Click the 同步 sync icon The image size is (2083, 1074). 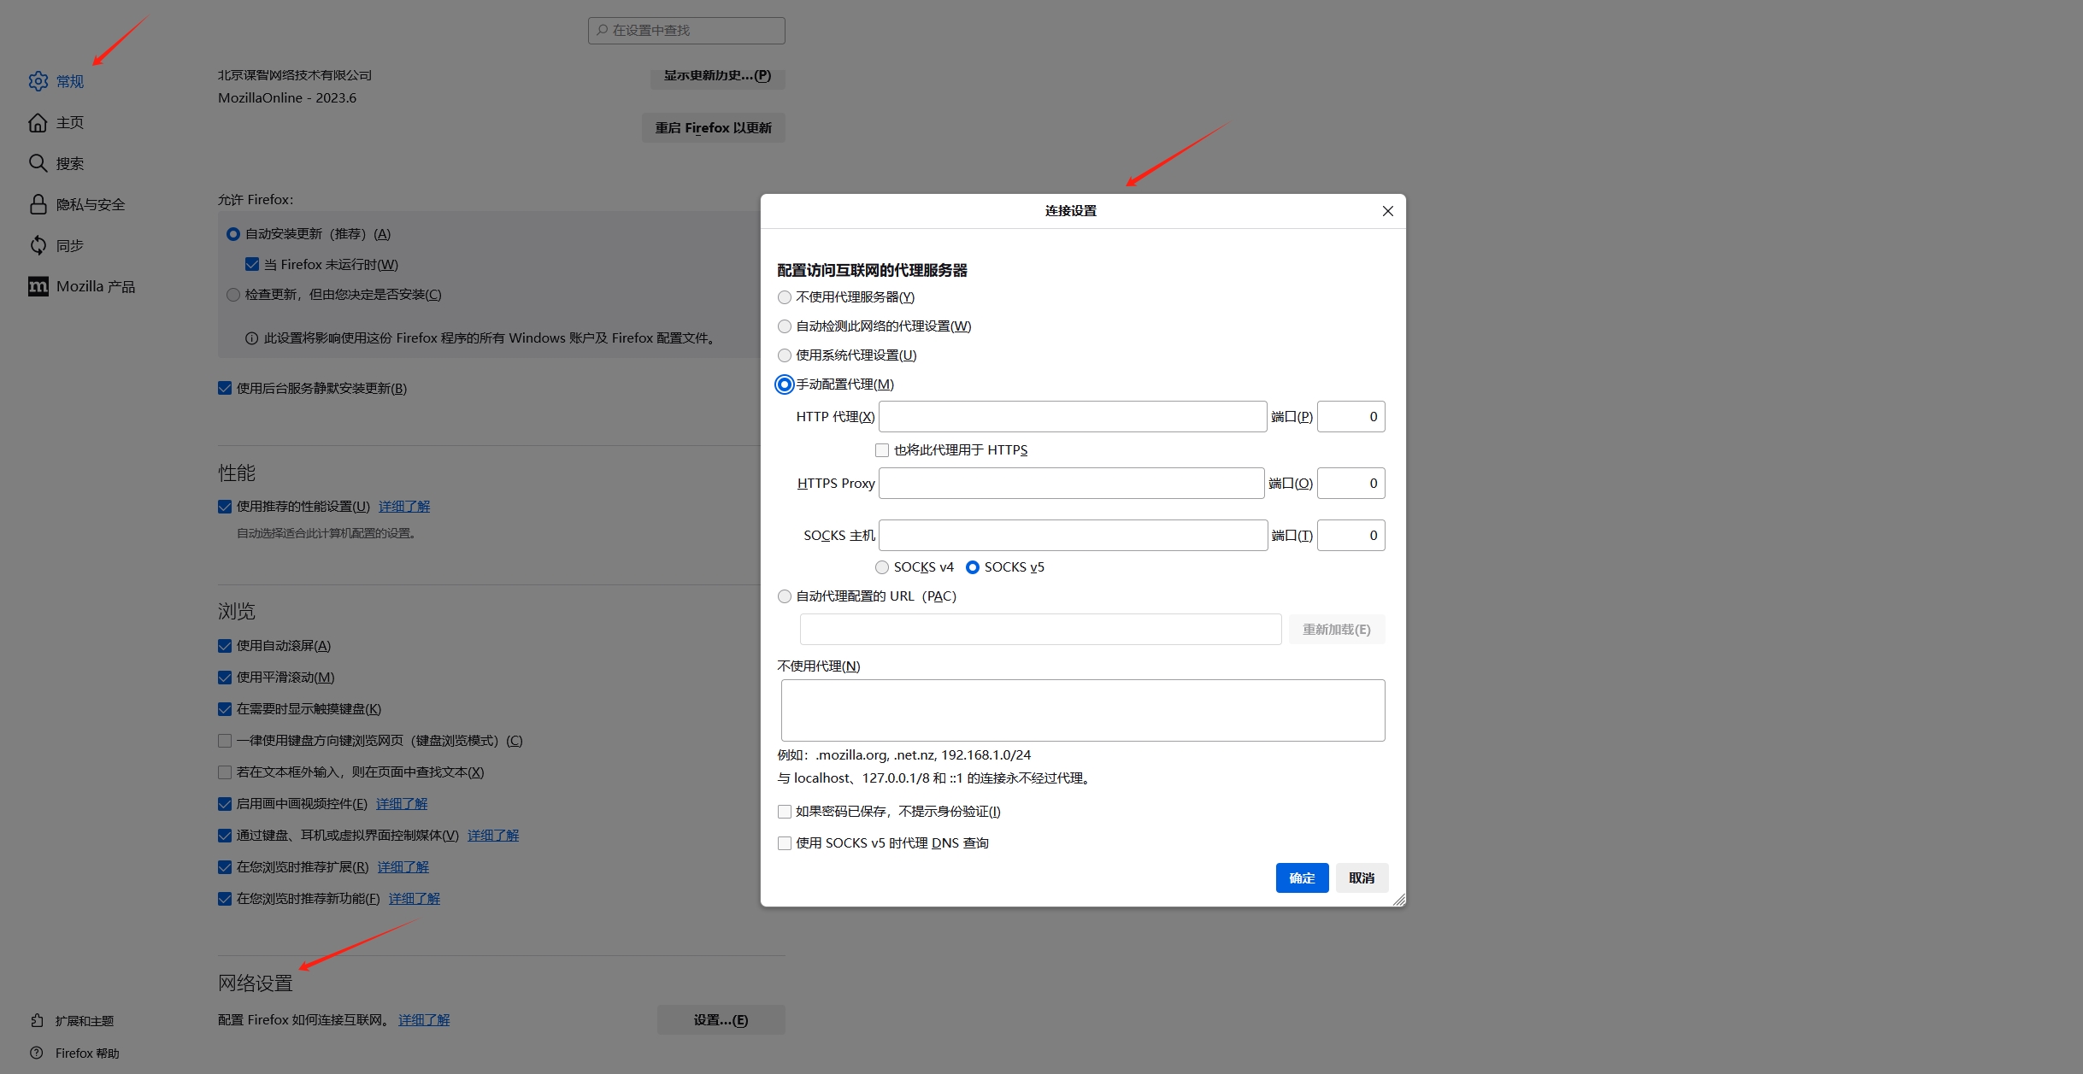38,244
